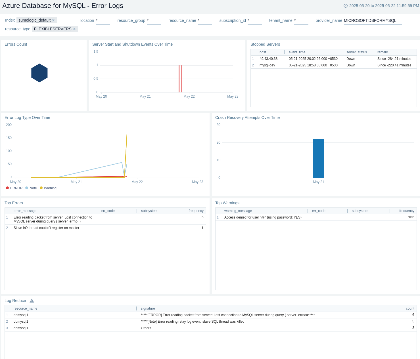Edit the subscription_id filter field
This screenshot has height=359, width=420.
254,20
